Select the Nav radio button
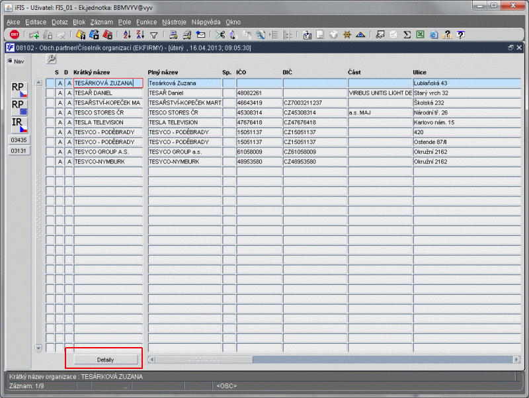This screenshot has height=398, width=529. (x=10, y=61)
